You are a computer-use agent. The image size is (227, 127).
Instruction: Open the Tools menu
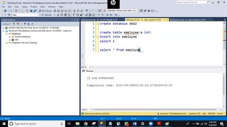coord(43,7)
